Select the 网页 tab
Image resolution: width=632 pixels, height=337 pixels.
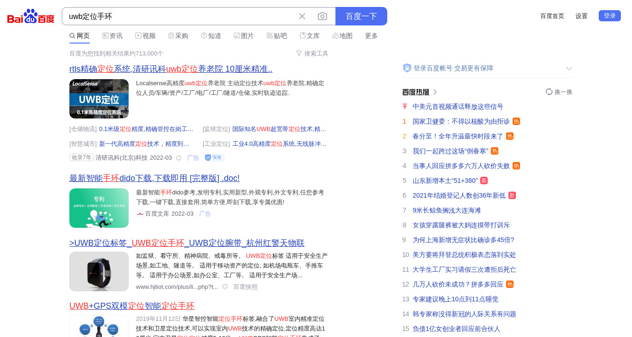click(x=80, y=36)
